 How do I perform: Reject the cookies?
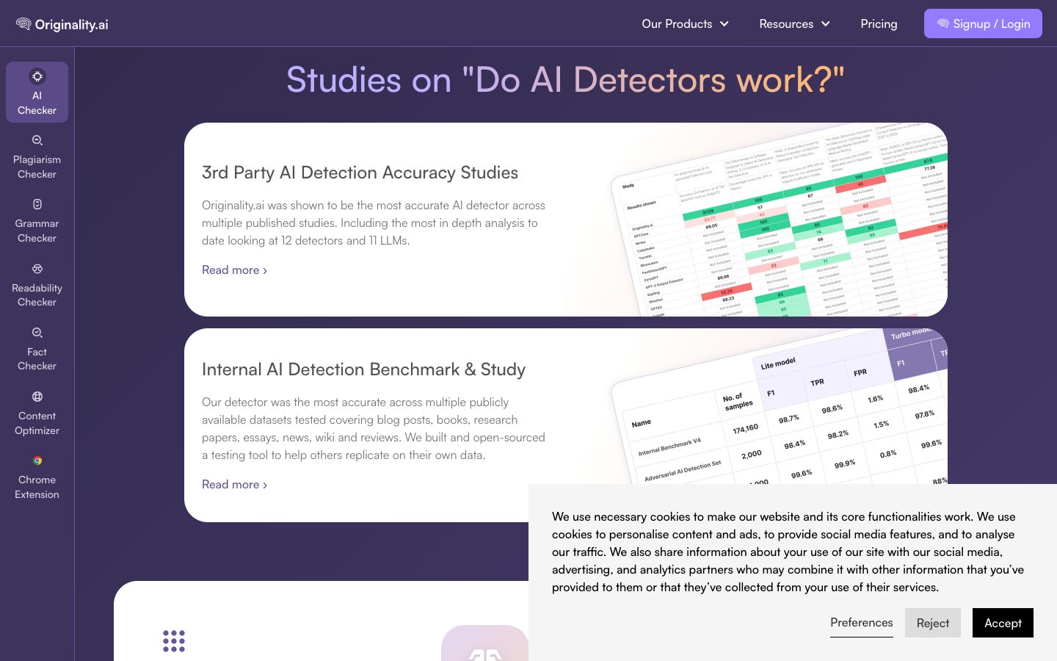932,623
